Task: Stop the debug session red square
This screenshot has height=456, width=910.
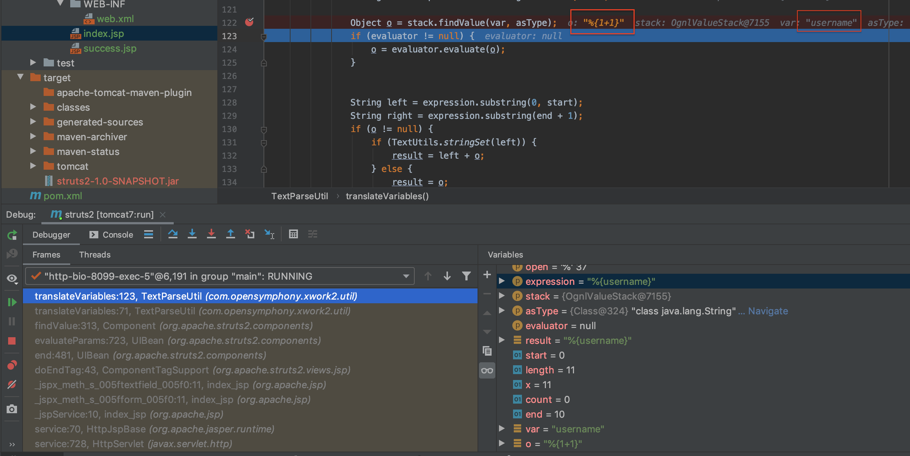Action: [12, 341]
